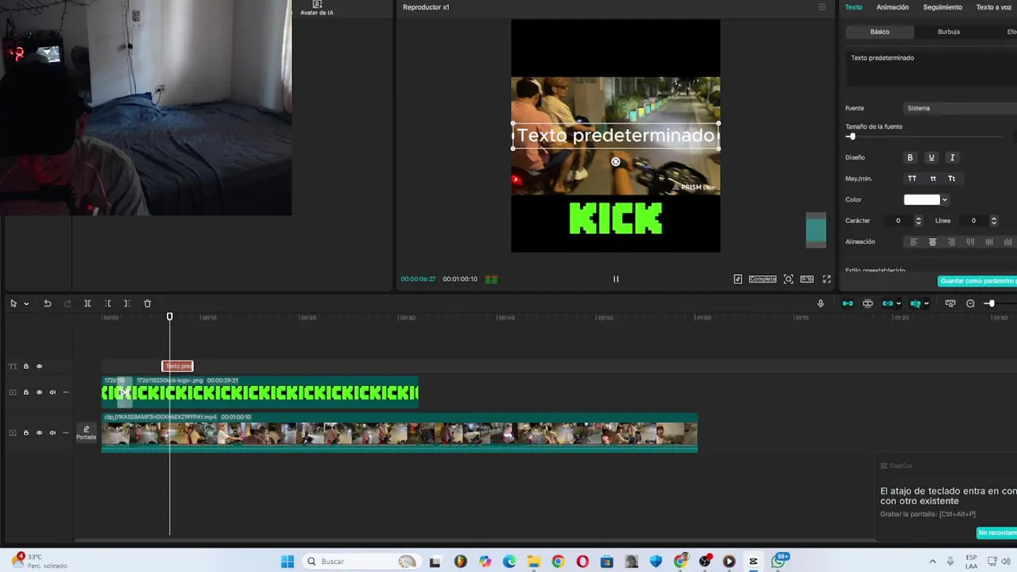
Task: Open the Avatar de IA panel
Action: pos(316,8)
